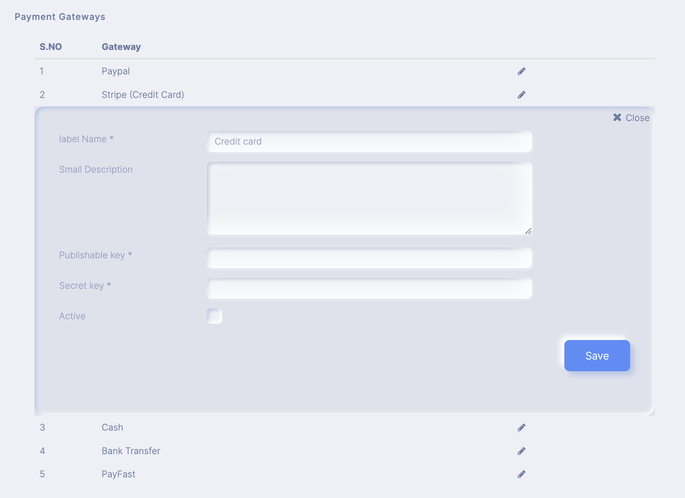685x498 pixels.
Task: Edit the Paypal gateway pencil icon
Action: (522, 71)
